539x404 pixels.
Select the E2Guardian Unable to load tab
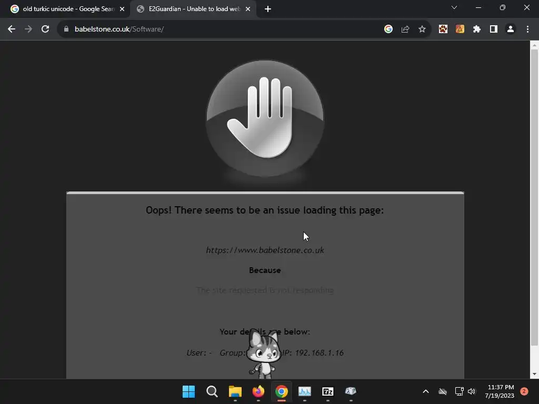point(194,9)
